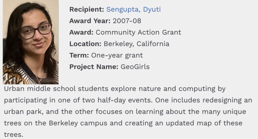This screenshot has height=139, width=258.
Task: Click the Community Action Grant text
Action: click(x=138, y=32)
